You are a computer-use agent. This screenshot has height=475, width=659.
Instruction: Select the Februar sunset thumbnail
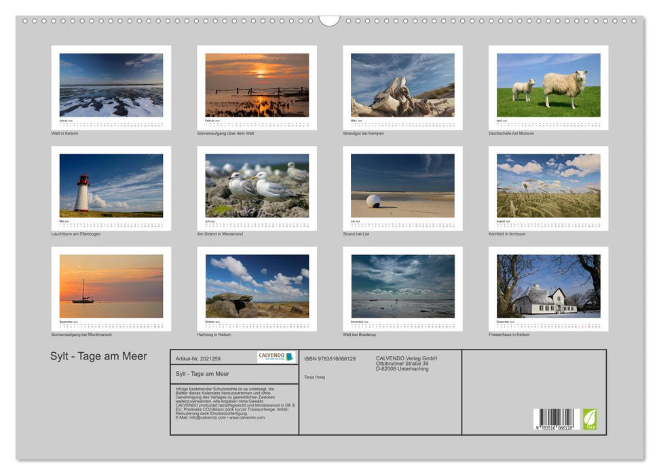point(256,85)
